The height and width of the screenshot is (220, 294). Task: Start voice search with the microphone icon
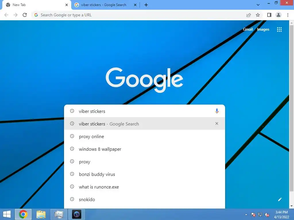[217, 111]
